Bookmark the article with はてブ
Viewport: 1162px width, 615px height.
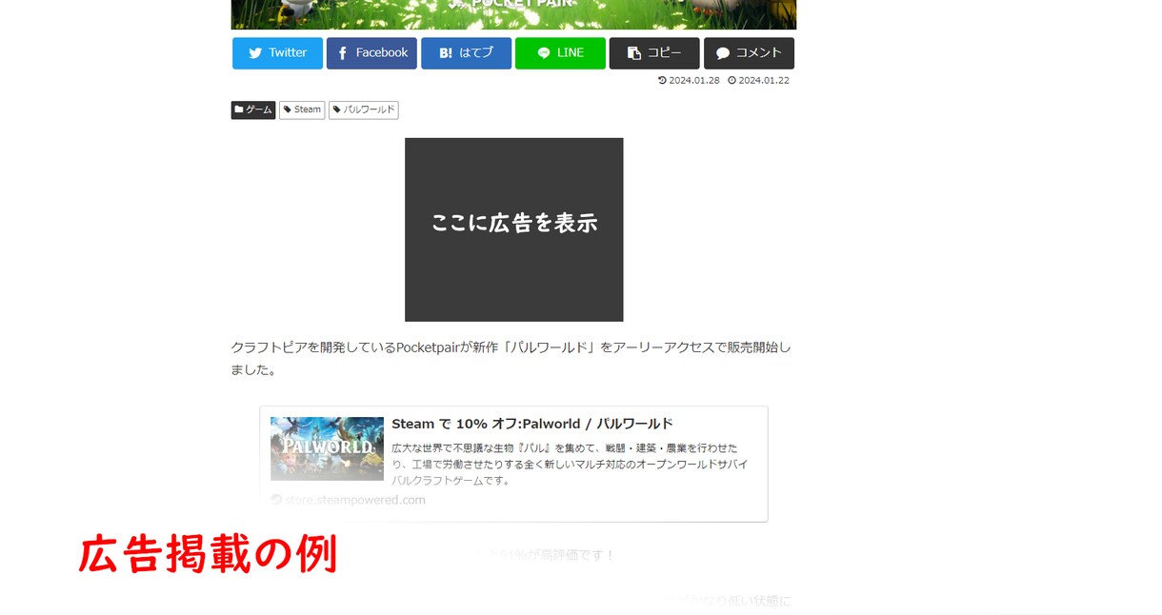[466, 53]
